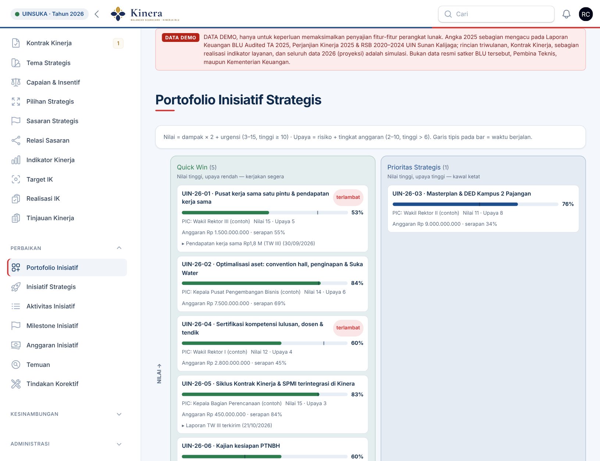Click the Indikator Kinerja bar chart icon
Image resolution: width=600 pixels, height=461 pixels.
click(x=16, y=160)
